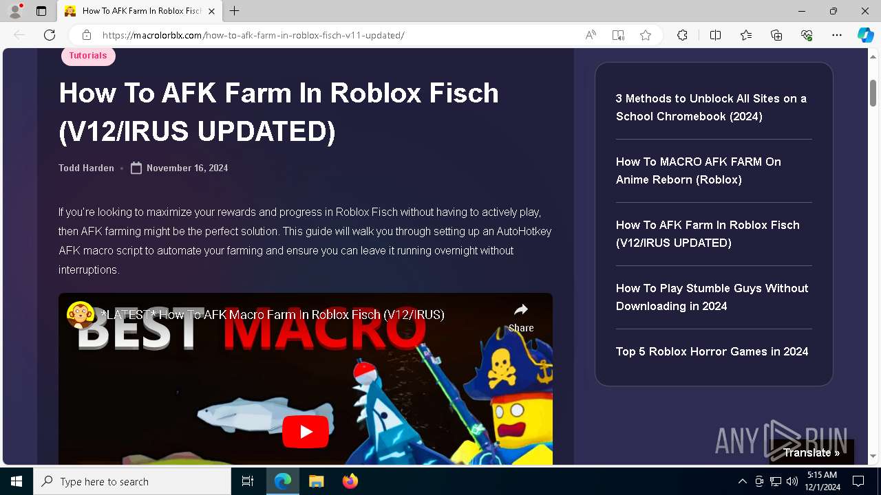The height and width of the screenshot is (495, 881).
Task: Open the network status tray icon
Action: (776, 481)
